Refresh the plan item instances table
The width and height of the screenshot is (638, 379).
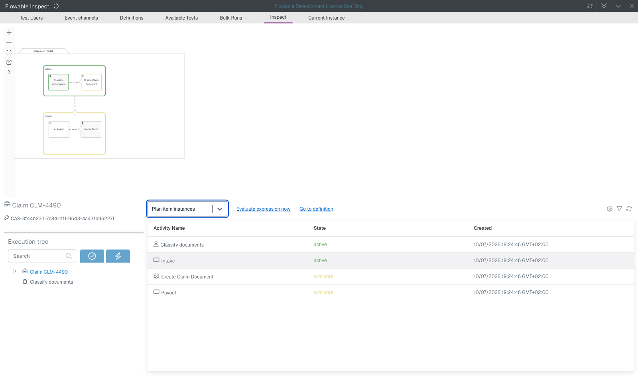pyautogui.click(x=629, y=209)
